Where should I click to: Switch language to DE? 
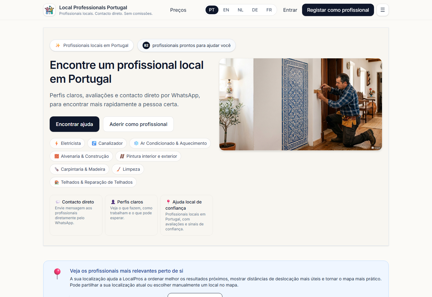click(255, 10)
